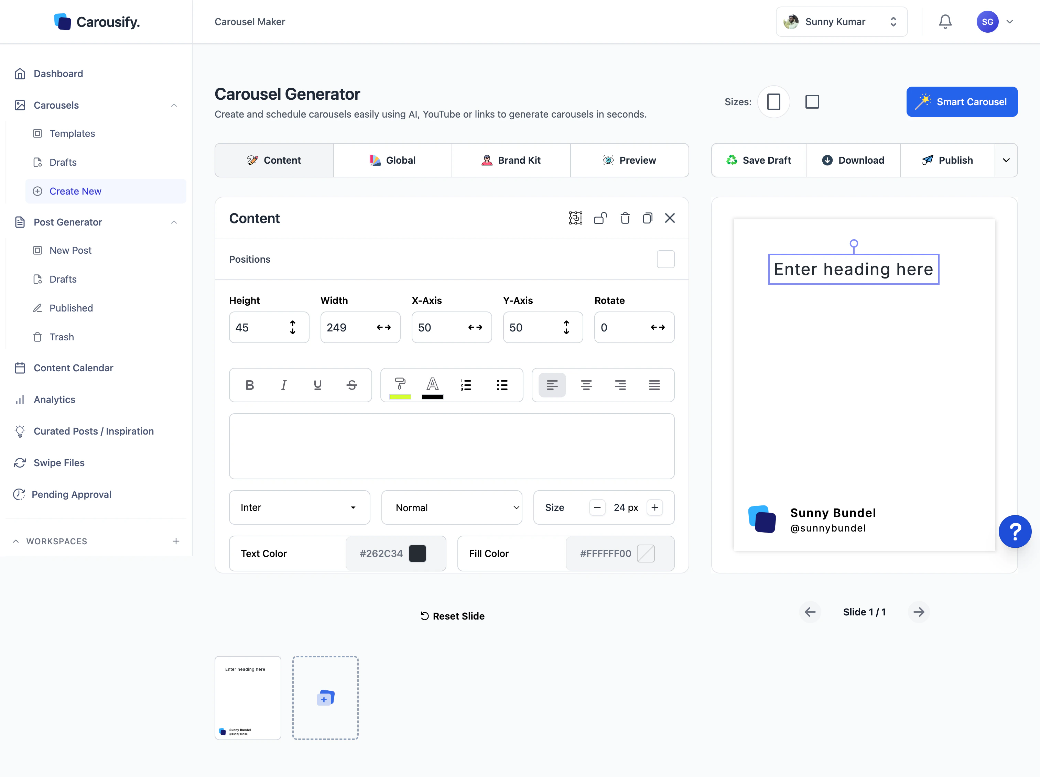Open the highlight paint roller color tool
The image size is (1040, 777).
coord(400,387)
